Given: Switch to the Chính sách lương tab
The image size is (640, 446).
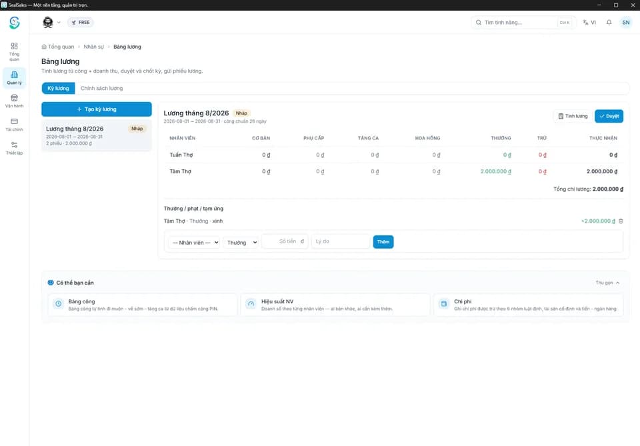Looking at the screenshot, I should (x=101, y=88).
